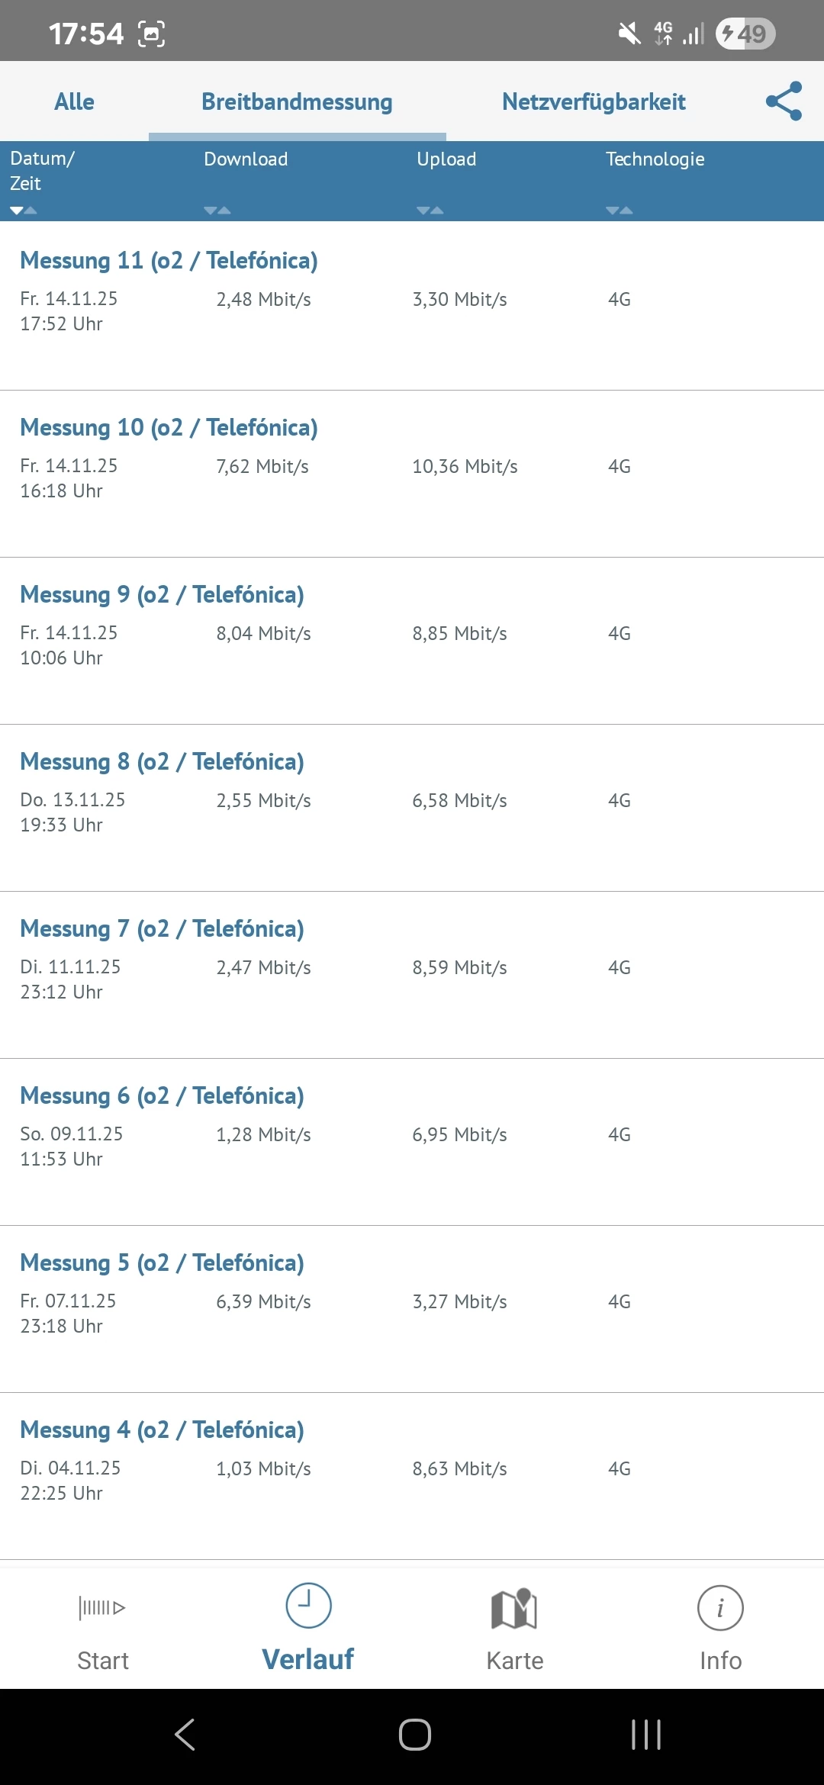Image resolution: width=824 pixels, height=1785 pixels.
Task: Switch to the Alle tab
Action: click(x=74, y=101)
